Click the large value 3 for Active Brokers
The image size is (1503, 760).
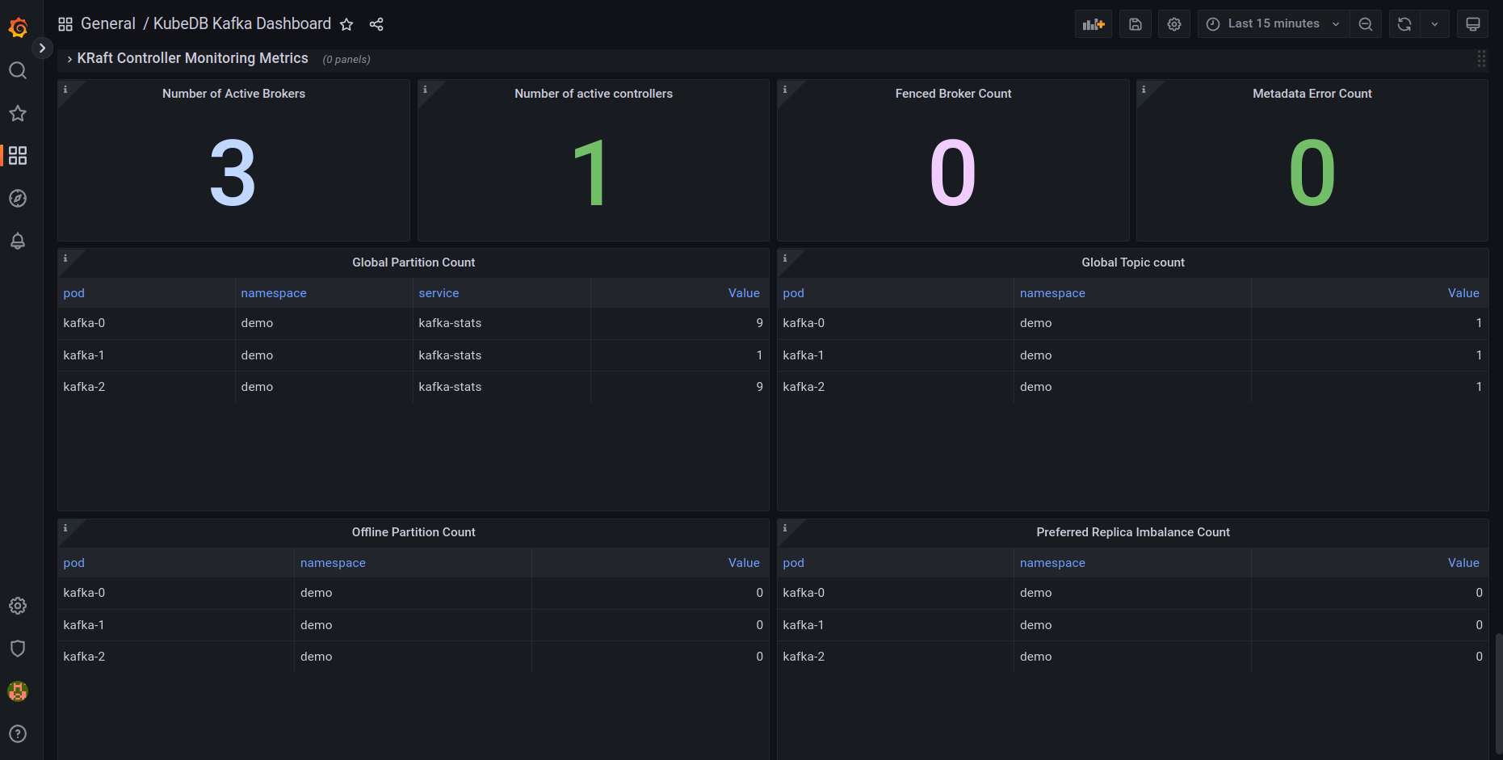233,172
